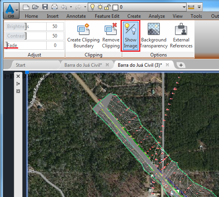
Task: Click the Contrast value field showing 50
Action: tap(55, 36)
